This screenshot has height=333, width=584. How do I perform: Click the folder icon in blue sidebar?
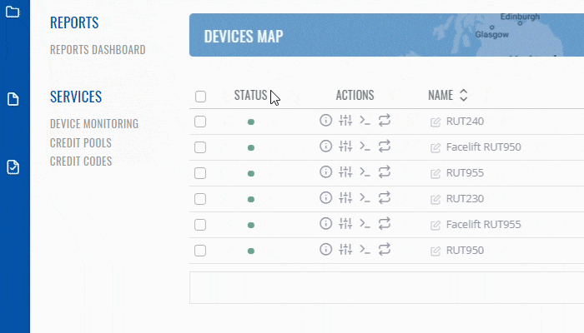pyautogui.click(x=13, y=13)
